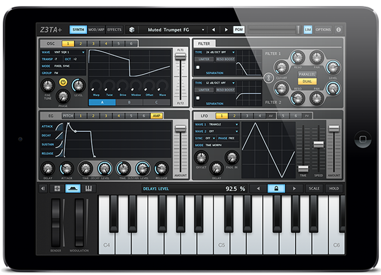
Task: Select EG AMP tab
Action: click(x=156, y=116)
